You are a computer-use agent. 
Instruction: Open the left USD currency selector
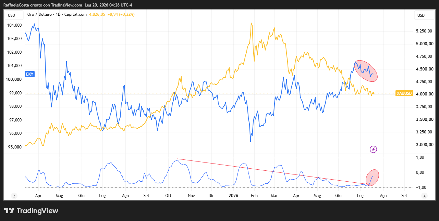(12, 15)
